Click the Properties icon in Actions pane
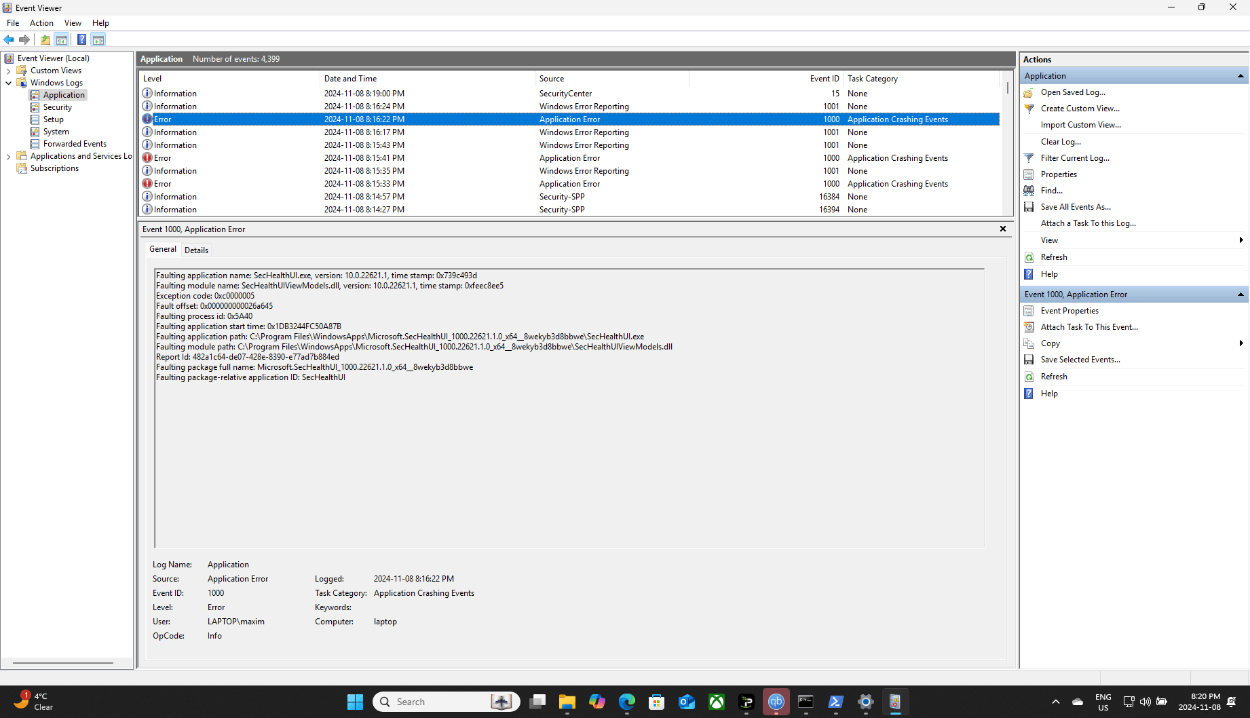1250x718 pixels. coord(1029,174)
